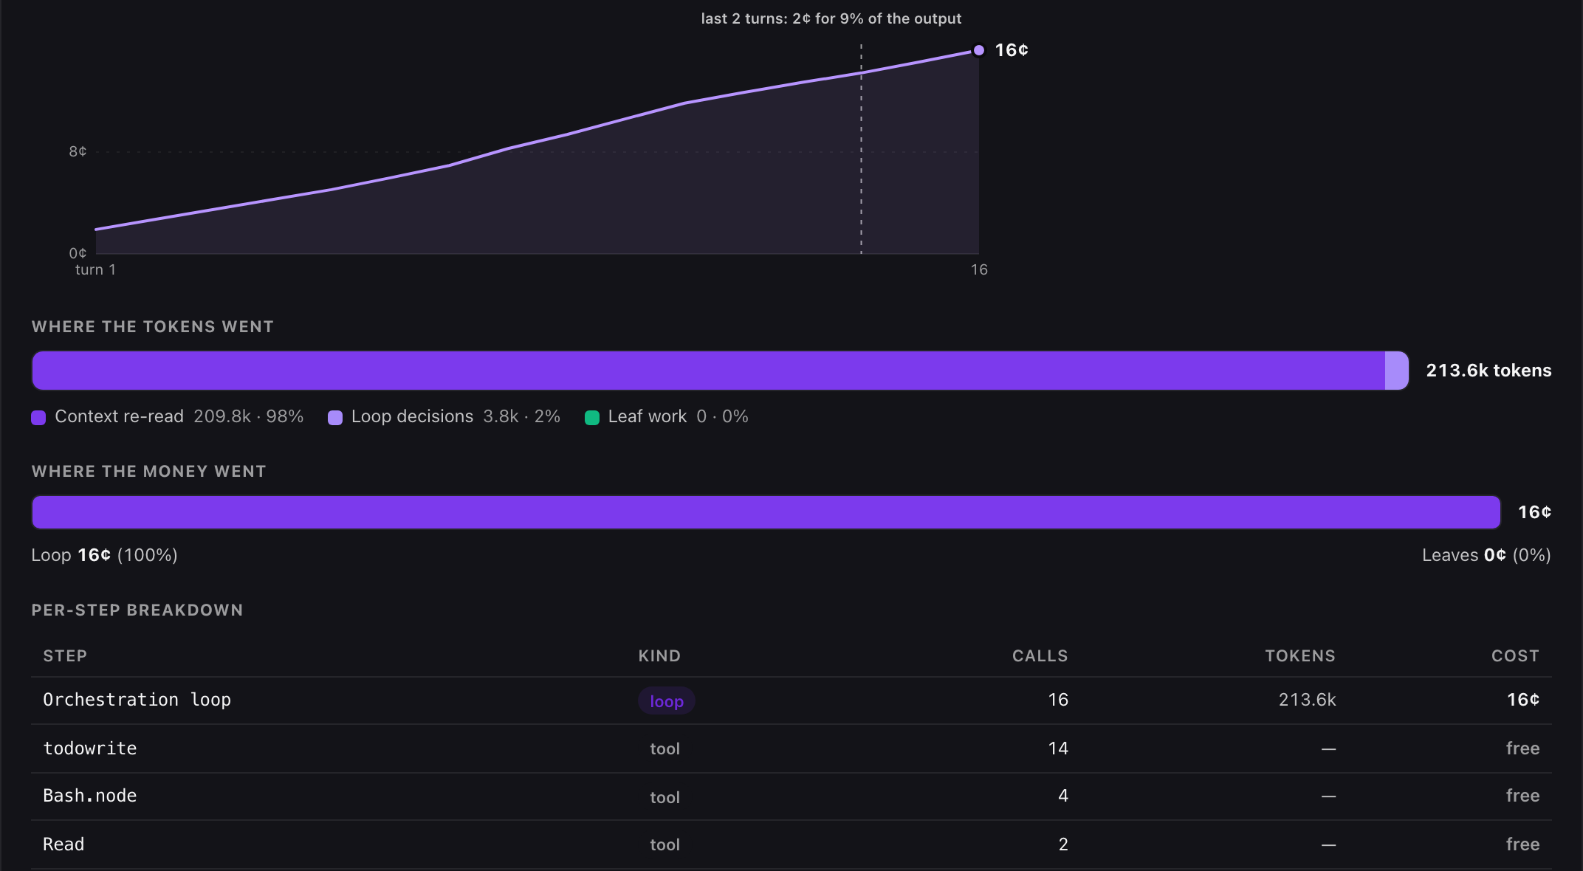The width and height of the screenshot is (1583, 871).
Task: Click 'Leaves 0¢ (0%)' summary text
Action: 1486,555
